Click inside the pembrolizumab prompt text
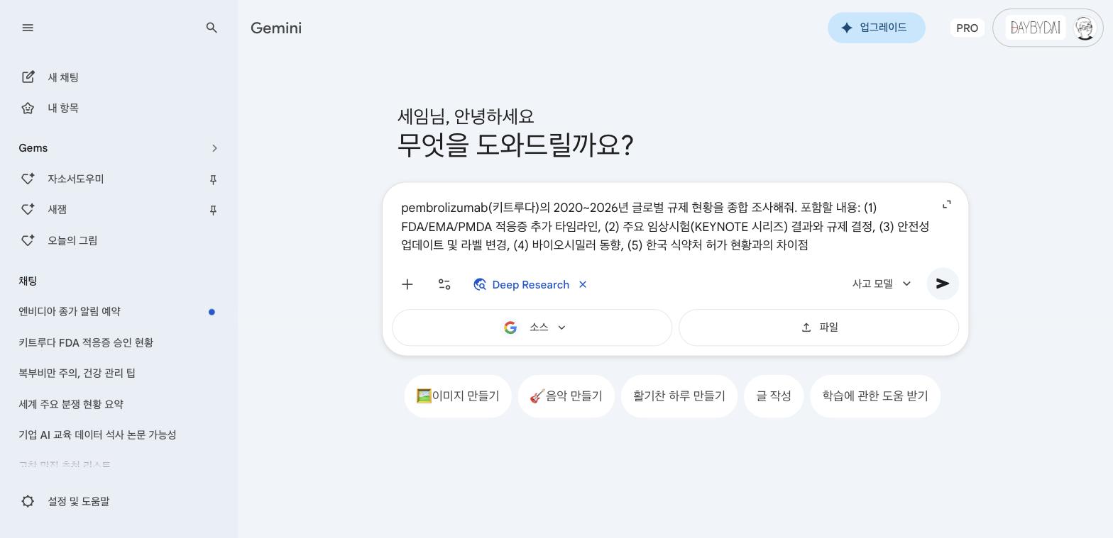Viewport: 1113px width, 538px height. (665, 226)
